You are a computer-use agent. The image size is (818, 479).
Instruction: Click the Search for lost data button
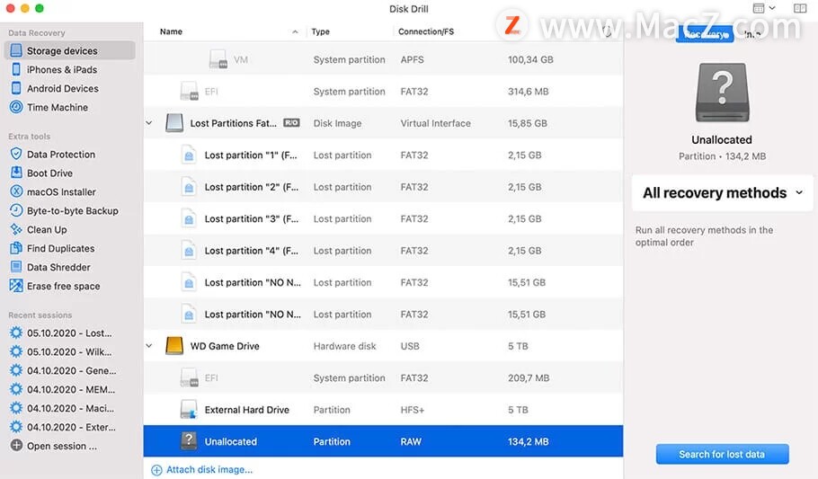722,454
